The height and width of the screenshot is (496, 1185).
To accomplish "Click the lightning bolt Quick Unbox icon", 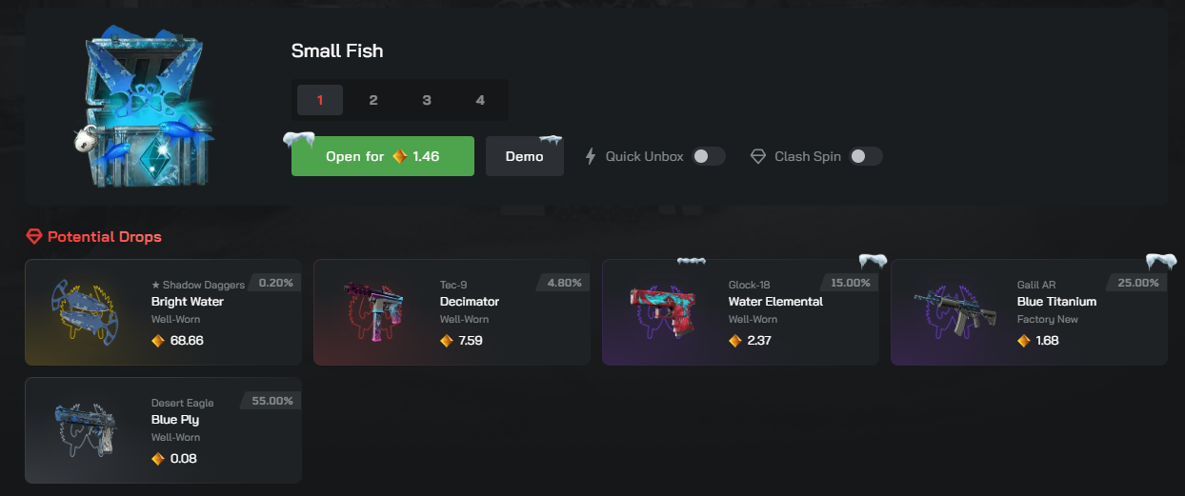I will 591,156.
